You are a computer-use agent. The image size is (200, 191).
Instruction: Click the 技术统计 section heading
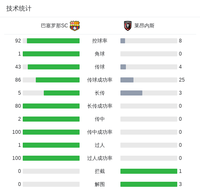click(19, 8)
